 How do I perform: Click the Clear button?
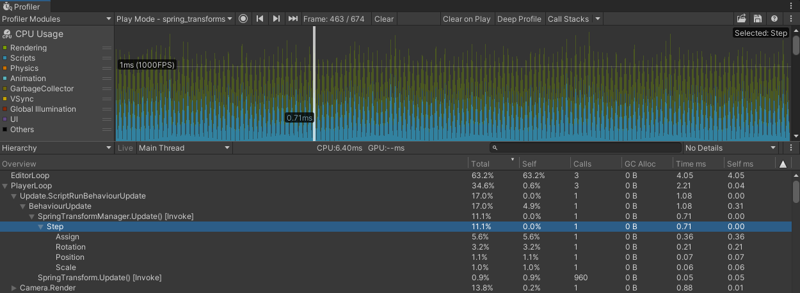click(x=384, y=19)
